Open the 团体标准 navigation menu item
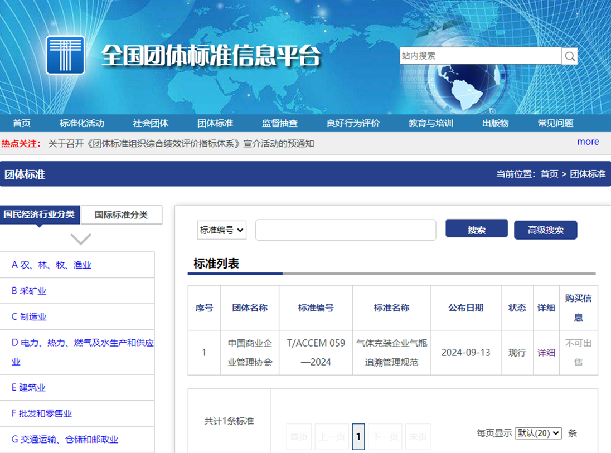This screenshot has height=453, width=611. (215, 123)
